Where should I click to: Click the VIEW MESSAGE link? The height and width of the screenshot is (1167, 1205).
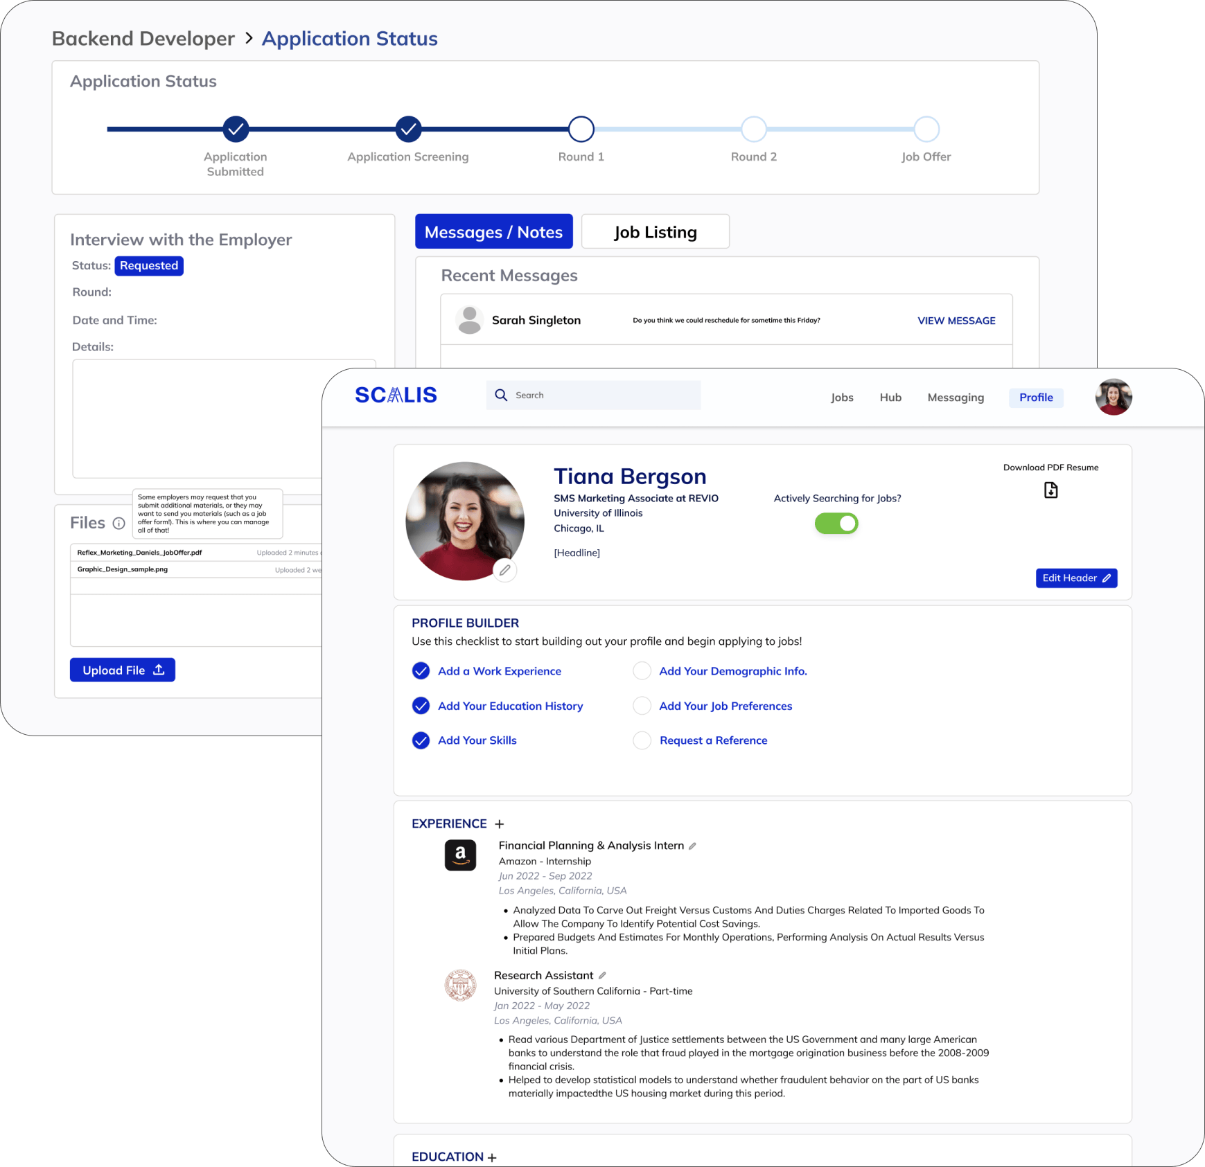click(x=956, y=321)
